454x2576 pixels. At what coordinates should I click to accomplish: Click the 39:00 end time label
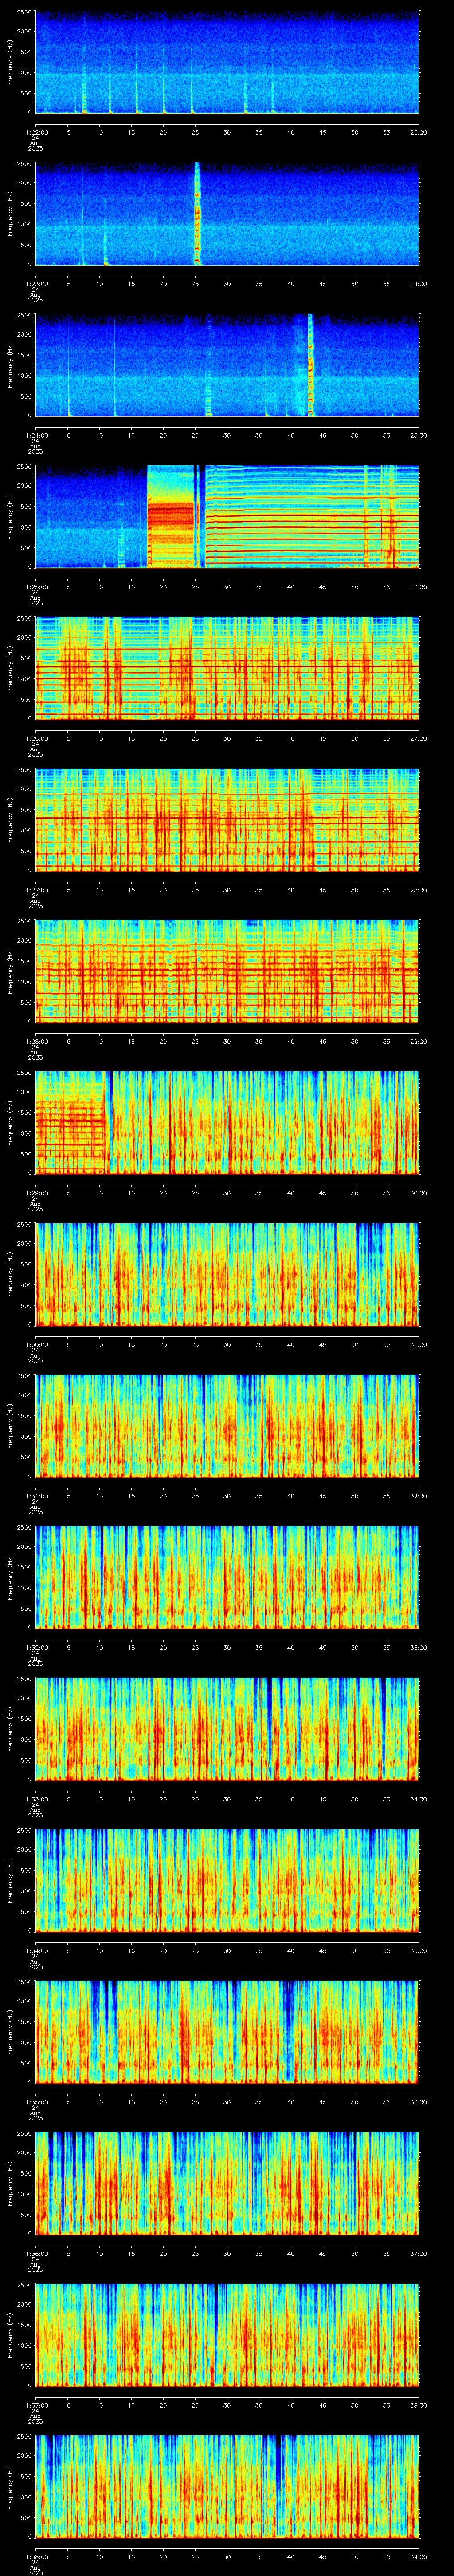click(x=418, y=2556)
